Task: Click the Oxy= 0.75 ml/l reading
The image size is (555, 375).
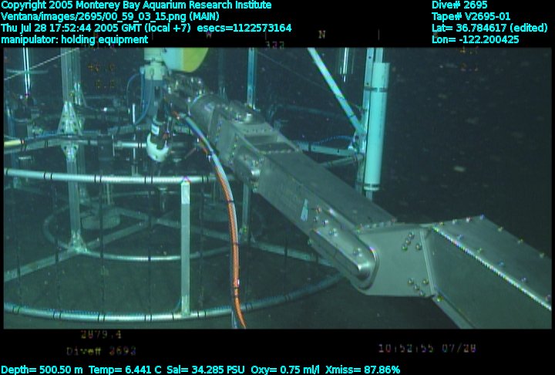Action: coord(285,370)
